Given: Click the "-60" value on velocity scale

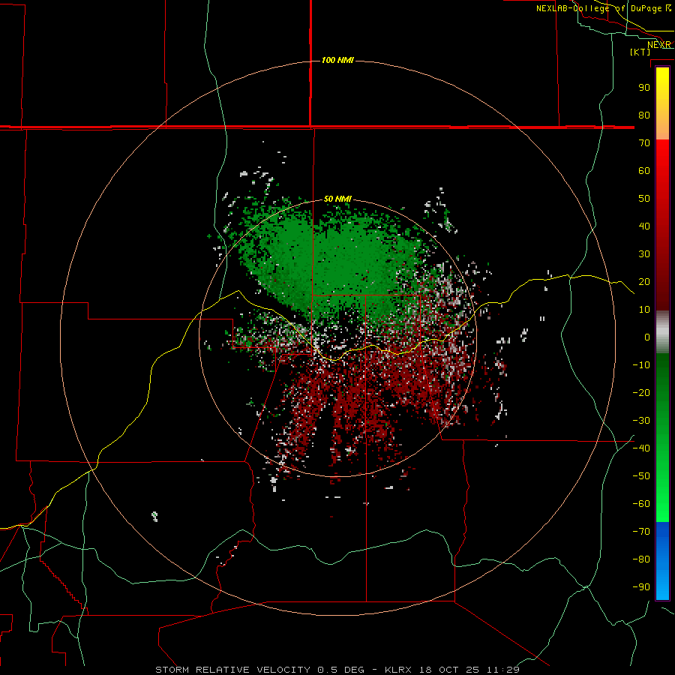Looking at the screenshot, I should point(641,504).
